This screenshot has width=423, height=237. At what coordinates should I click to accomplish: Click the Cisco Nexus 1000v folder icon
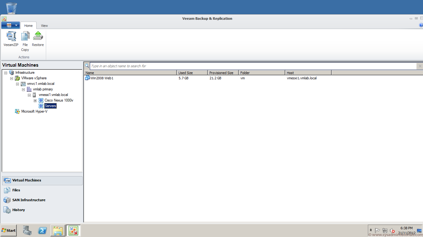pos(41,100)
